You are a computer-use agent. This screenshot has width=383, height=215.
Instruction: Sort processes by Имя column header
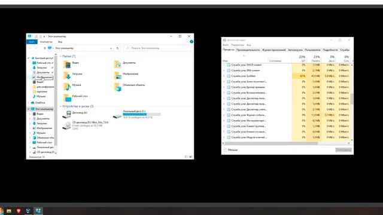point(245,60)
